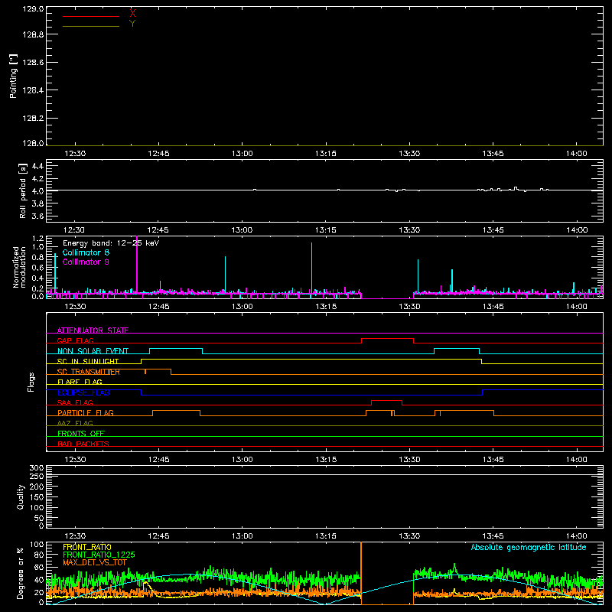Click the "128.6" tick label on Pointing axis
This screenshot has height=612, width=612.
click(x=33, y=62)
